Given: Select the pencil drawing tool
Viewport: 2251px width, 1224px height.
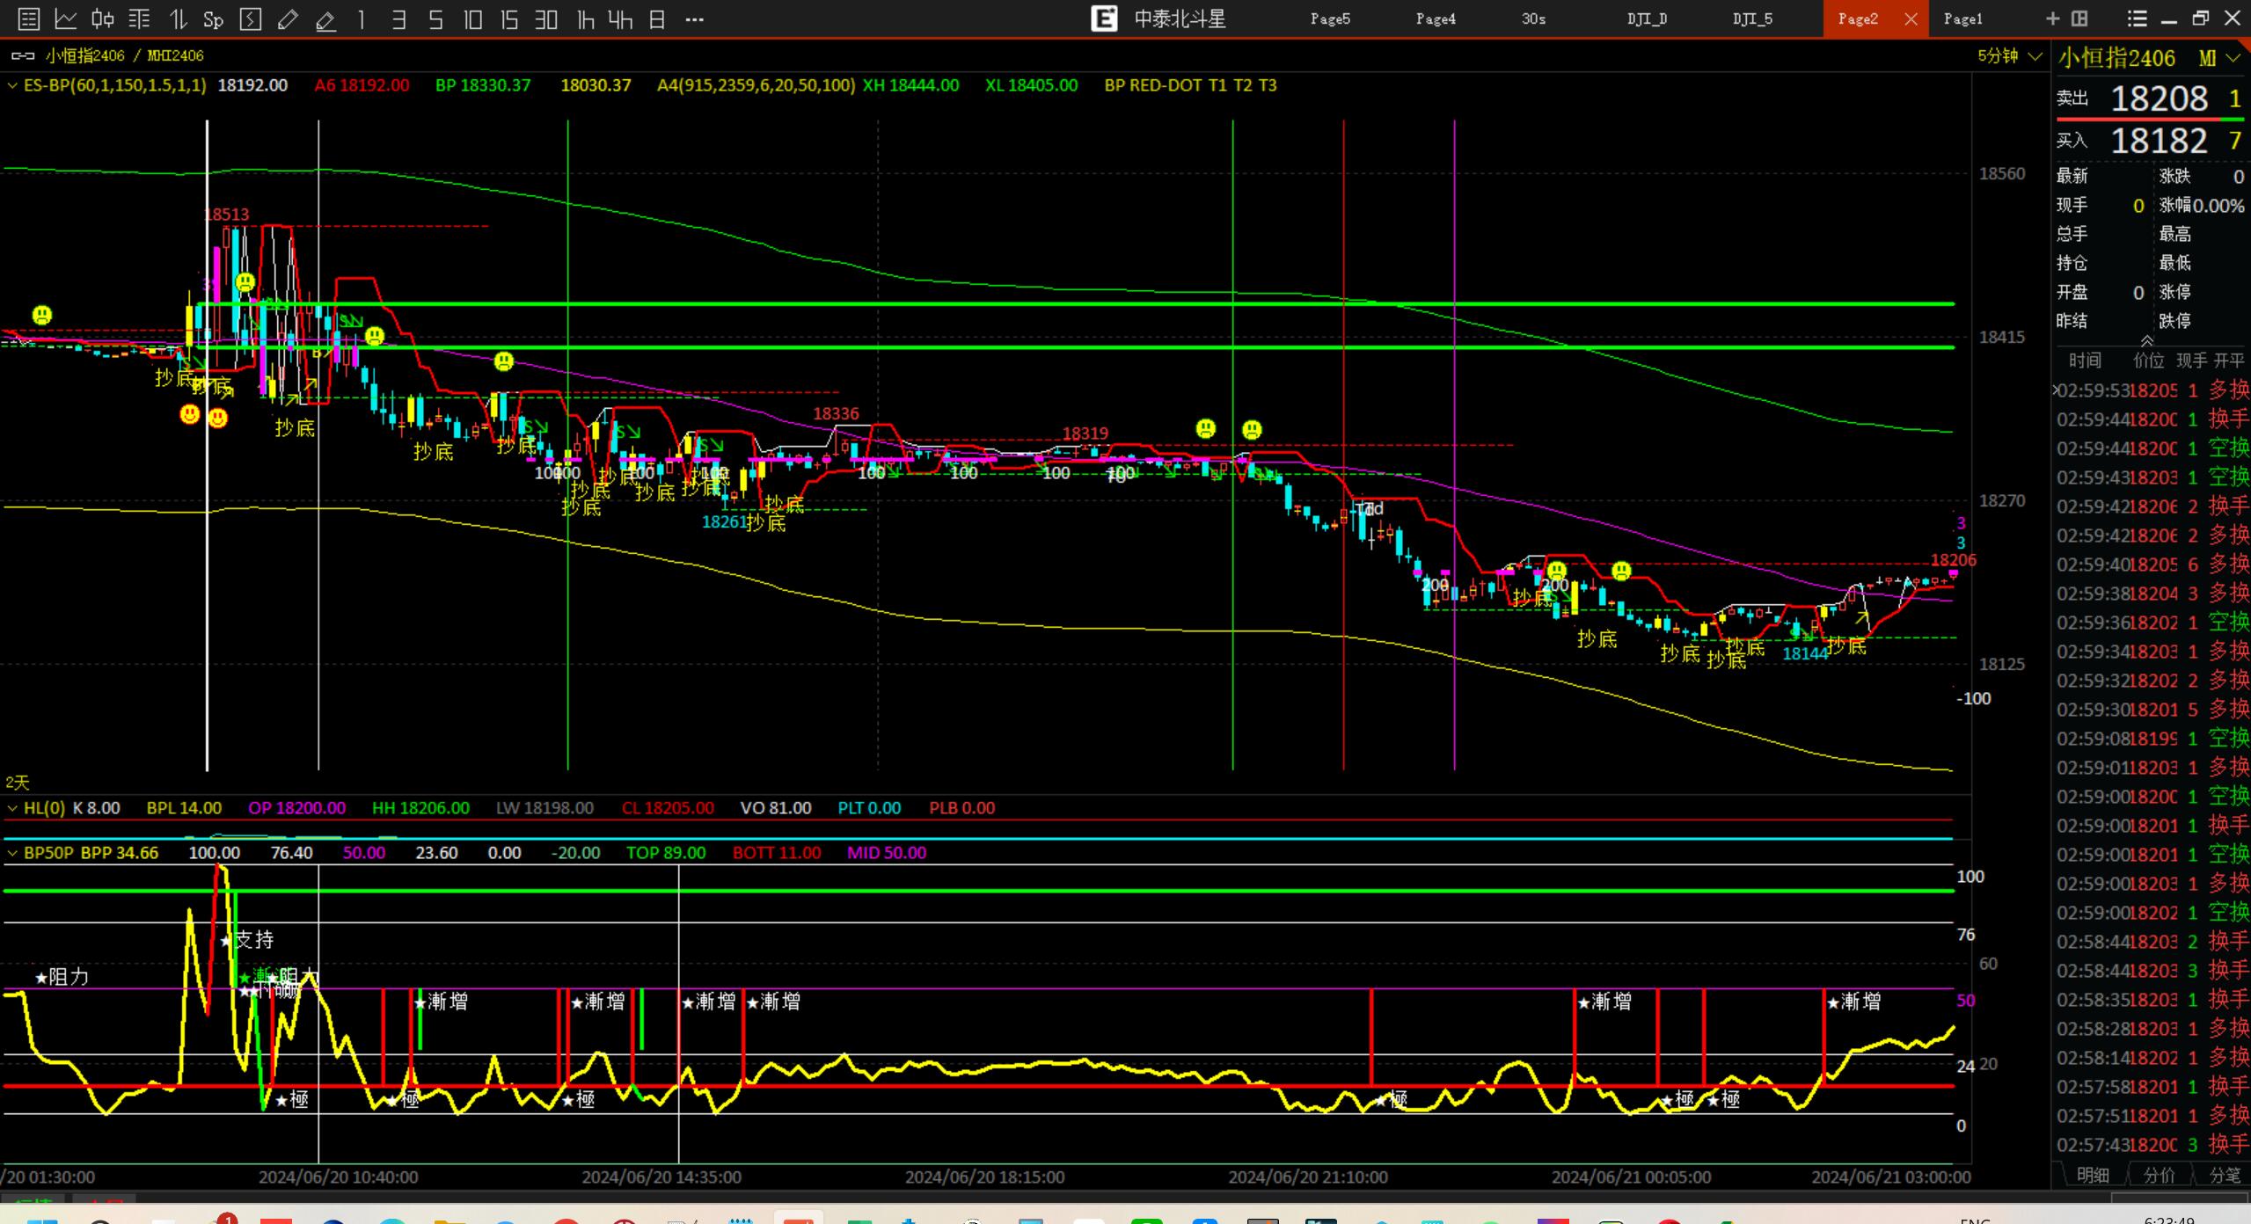Looking at the screenshot, I should pos(288,18).
